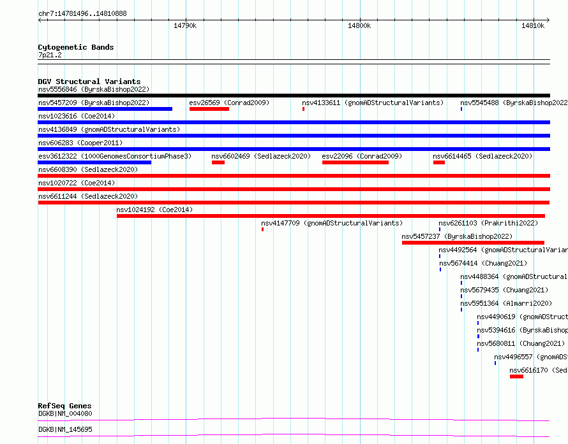Open nsv1024192 (Coe2014) label
568x444 pixels.
click(154, 210)
